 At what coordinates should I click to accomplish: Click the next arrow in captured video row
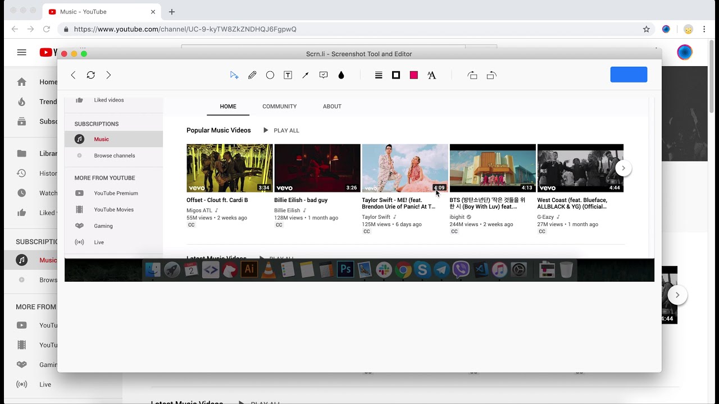pyautogui.click(x=623, y=168)
